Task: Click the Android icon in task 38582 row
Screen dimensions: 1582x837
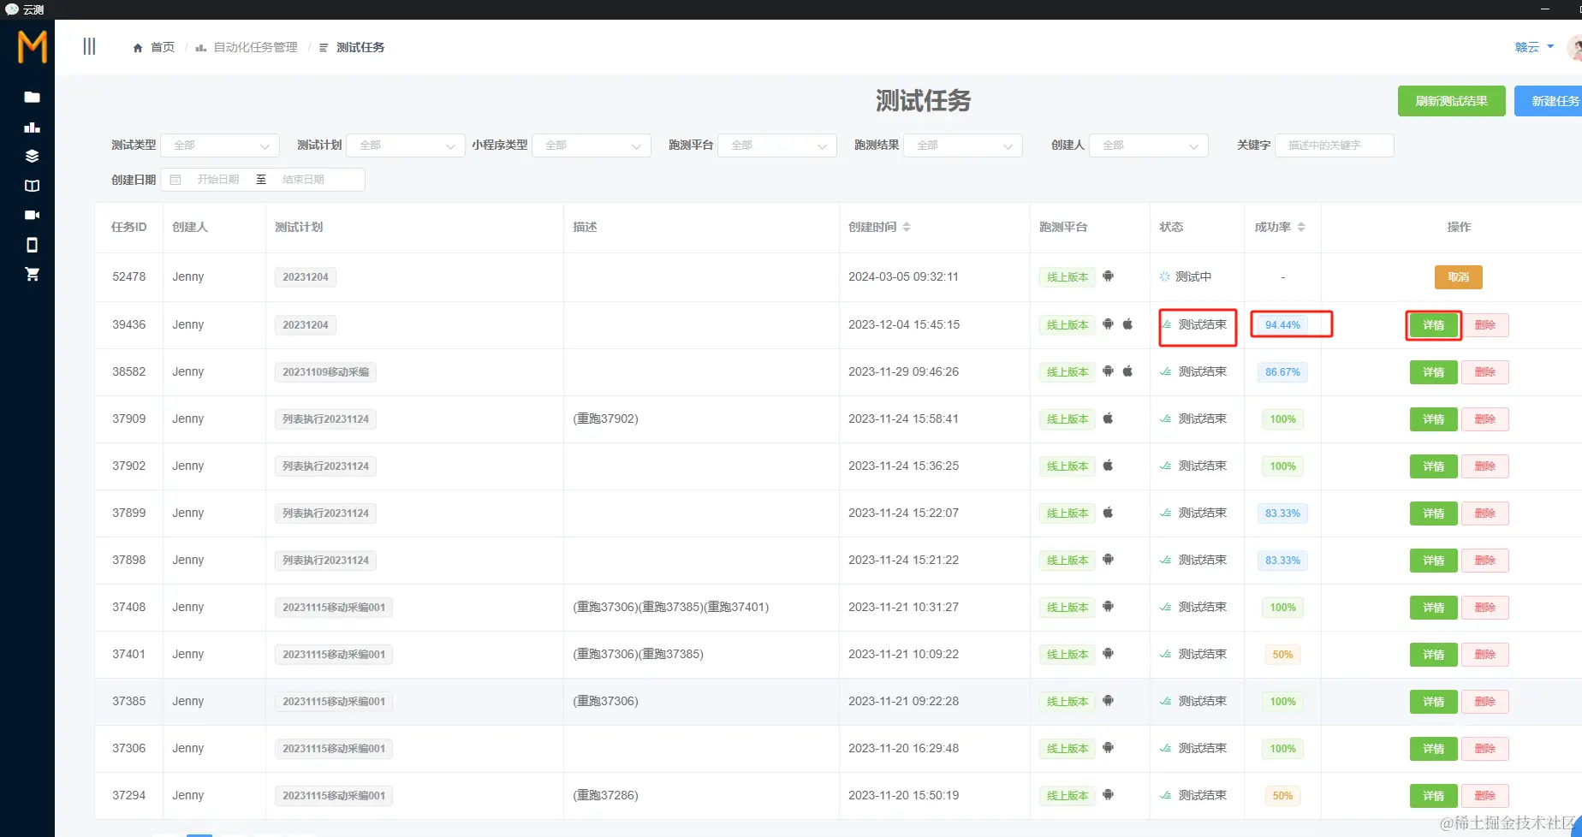Action: [1108, 371]
